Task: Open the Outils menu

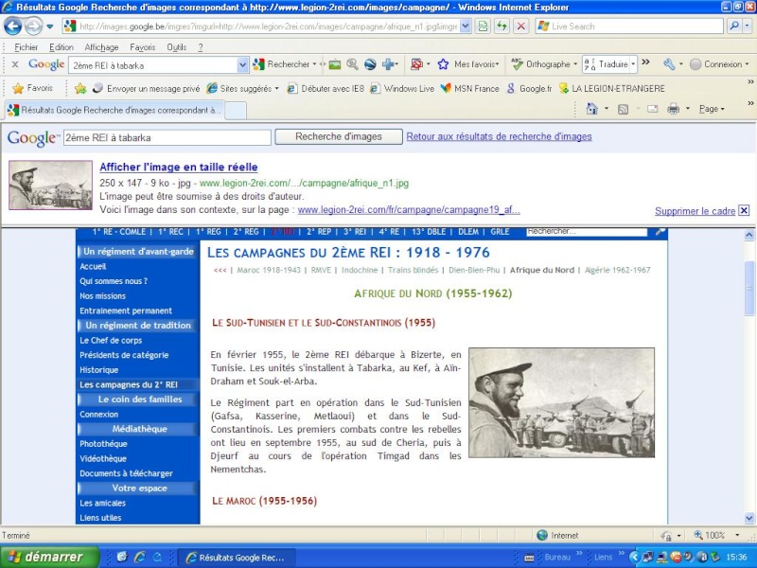Action: pos(177,47)
